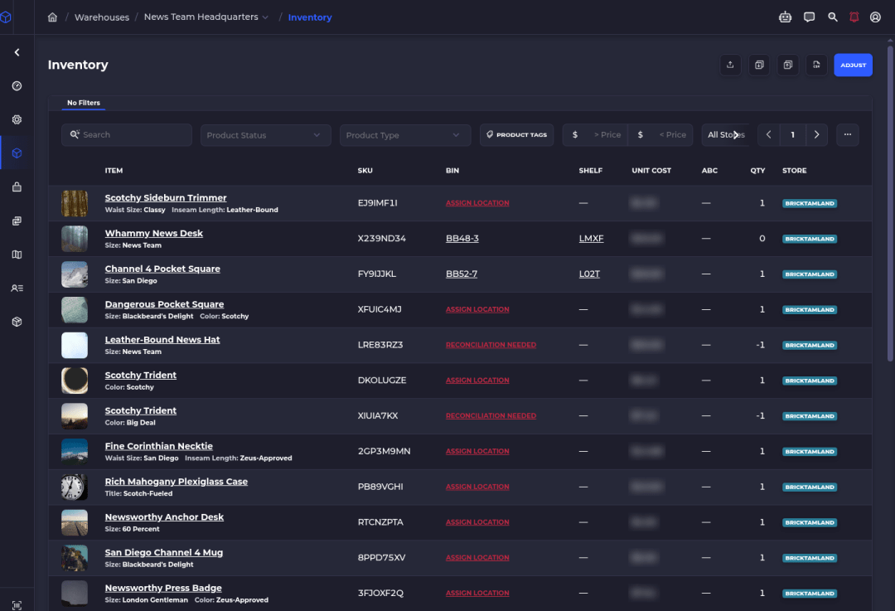Open the bot assistant icon in top bar
This screenshot has height=611, width=895.
click(785, 17)
